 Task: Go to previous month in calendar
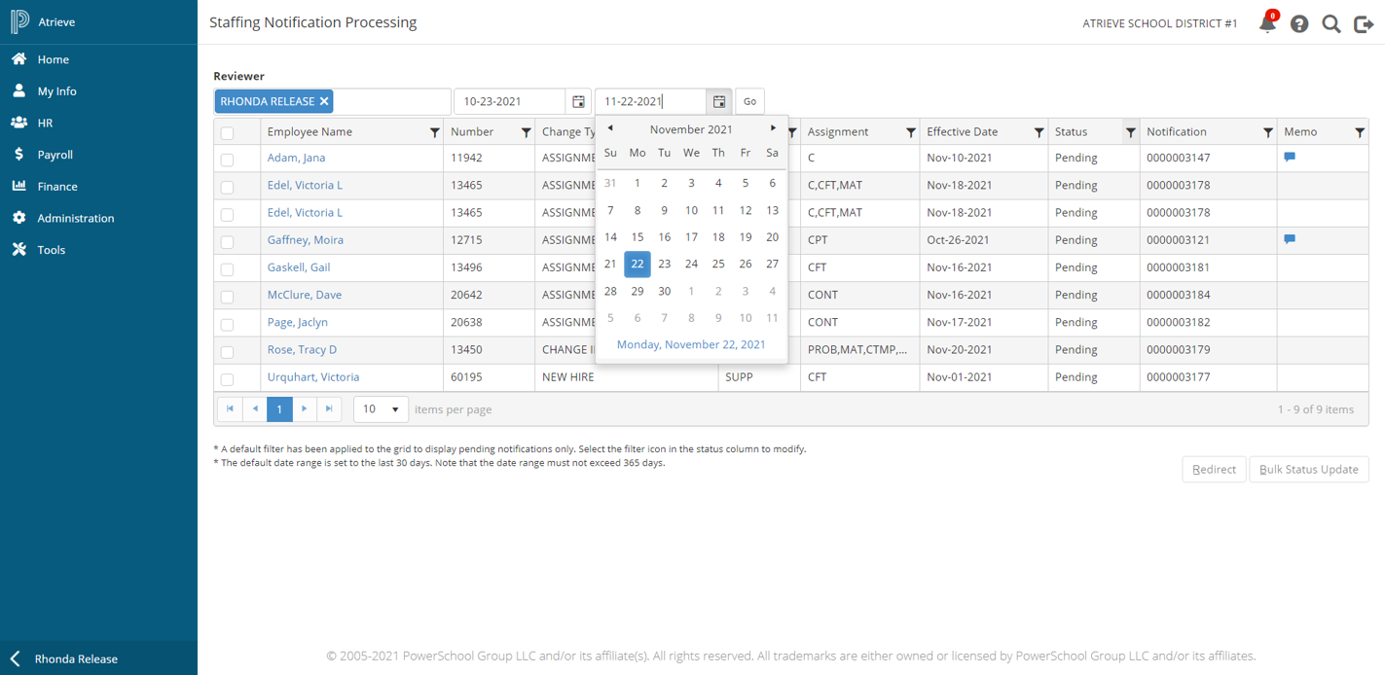coord(610,128)
